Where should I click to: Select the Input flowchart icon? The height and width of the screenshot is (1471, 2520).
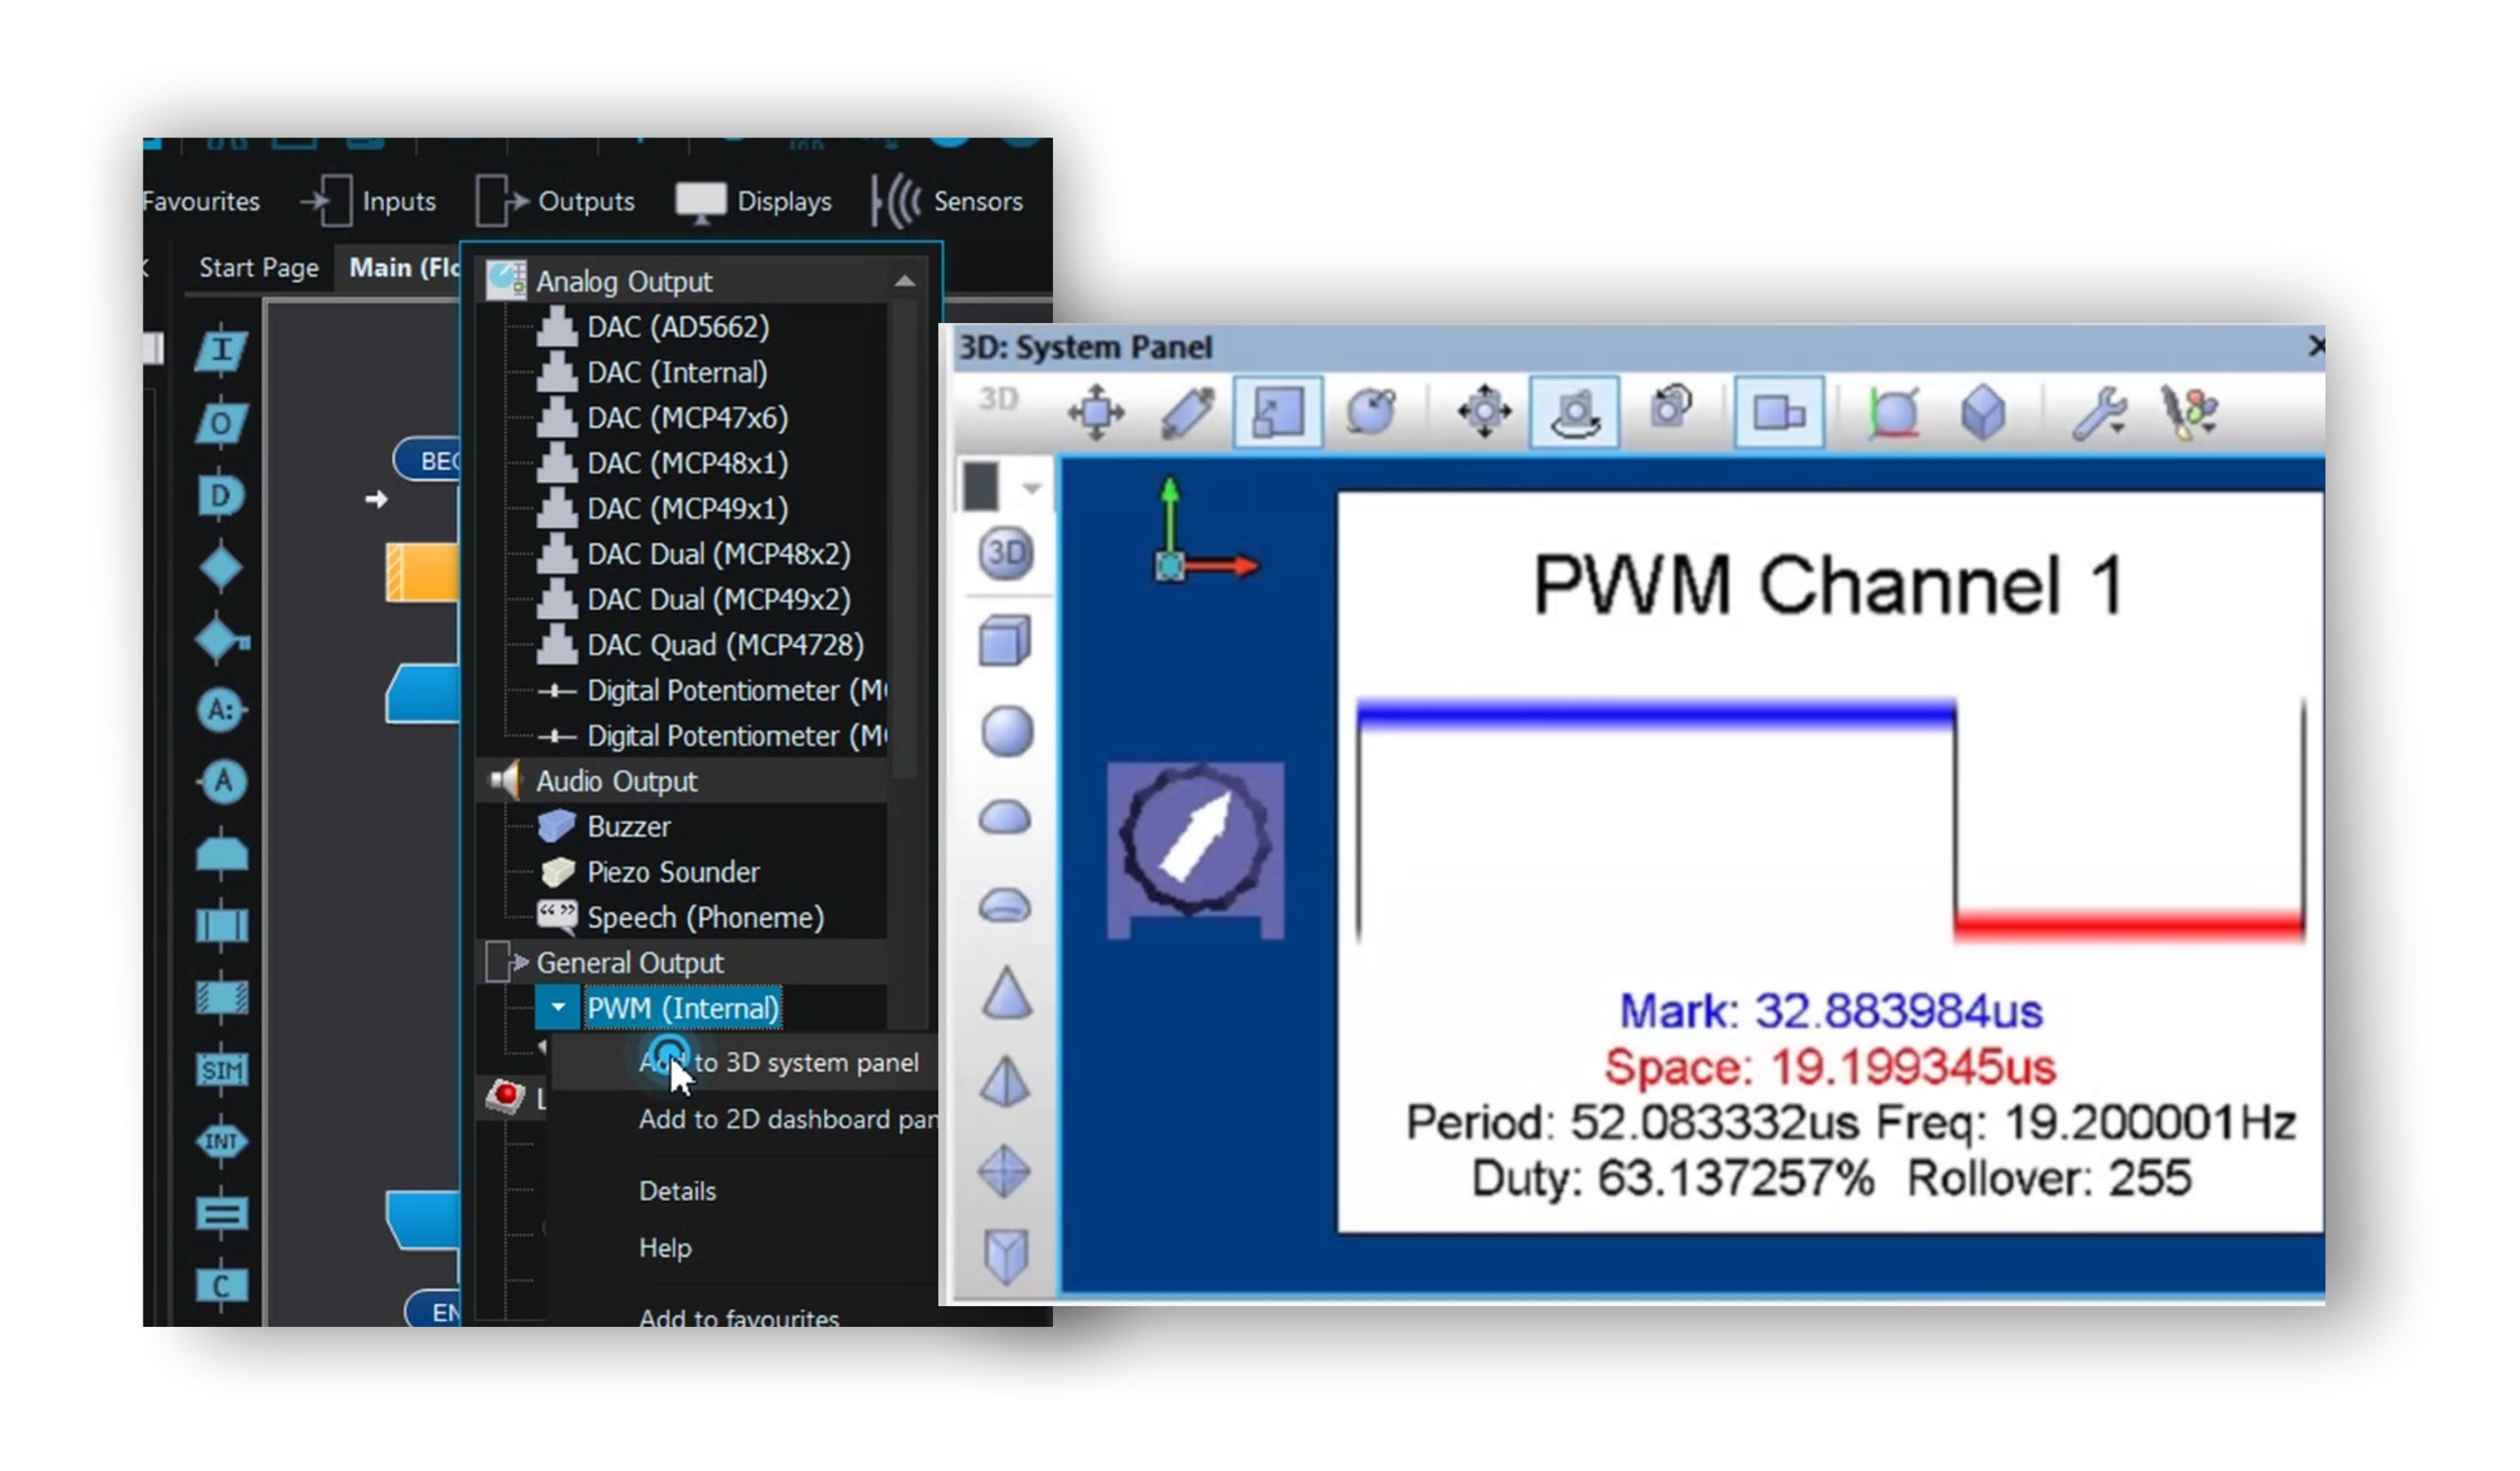pyautogui.click(x=221, y=351)
